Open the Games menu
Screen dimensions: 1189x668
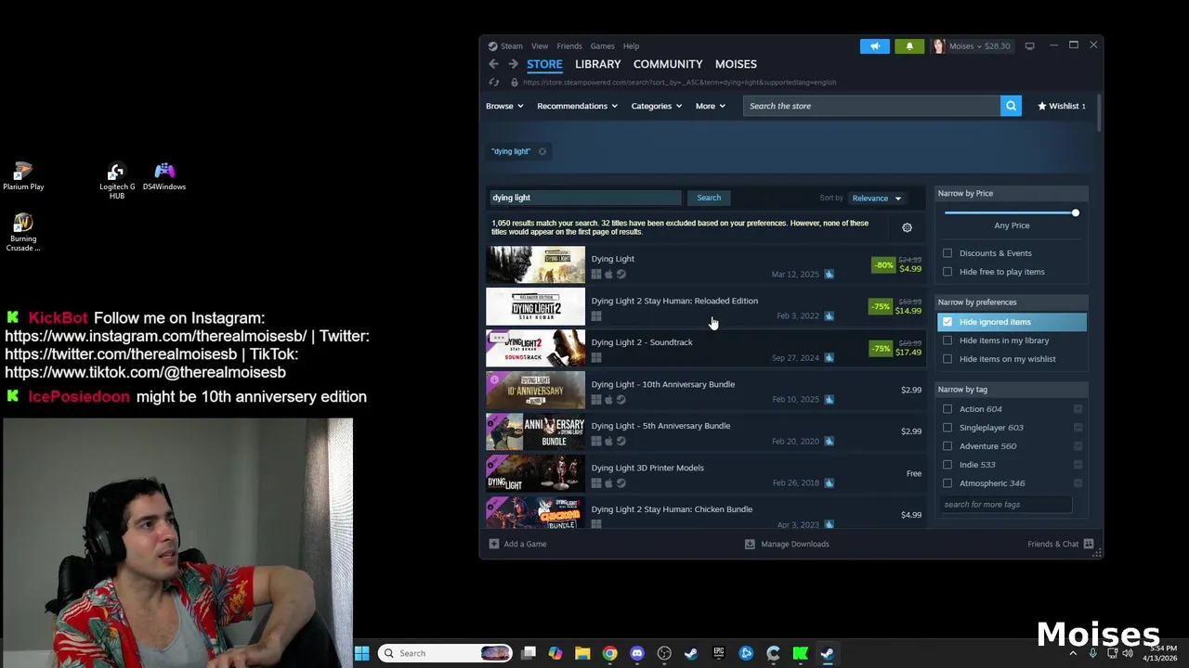coord(602,45)
